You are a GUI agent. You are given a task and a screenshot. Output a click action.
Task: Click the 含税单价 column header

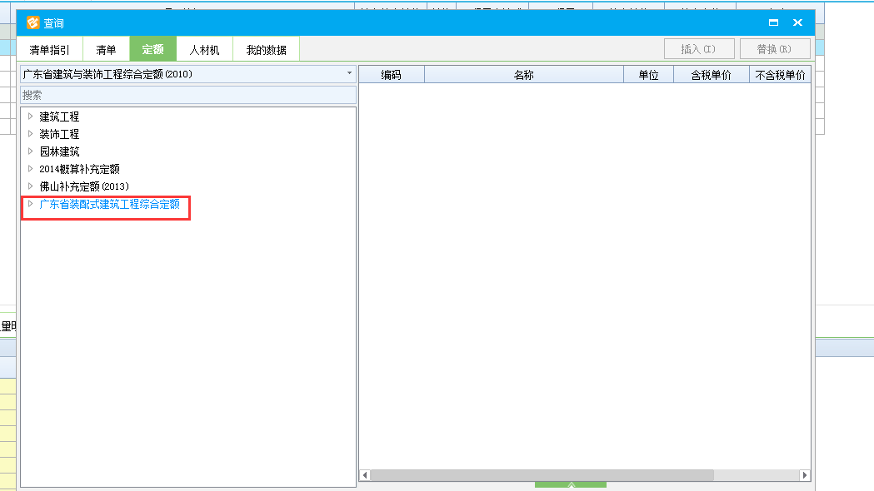(712, 75)
